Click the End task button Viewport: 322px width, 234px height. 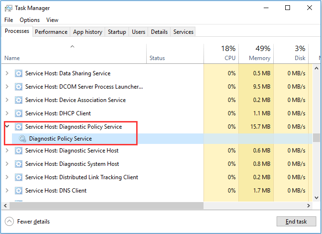tap(296, 222)
